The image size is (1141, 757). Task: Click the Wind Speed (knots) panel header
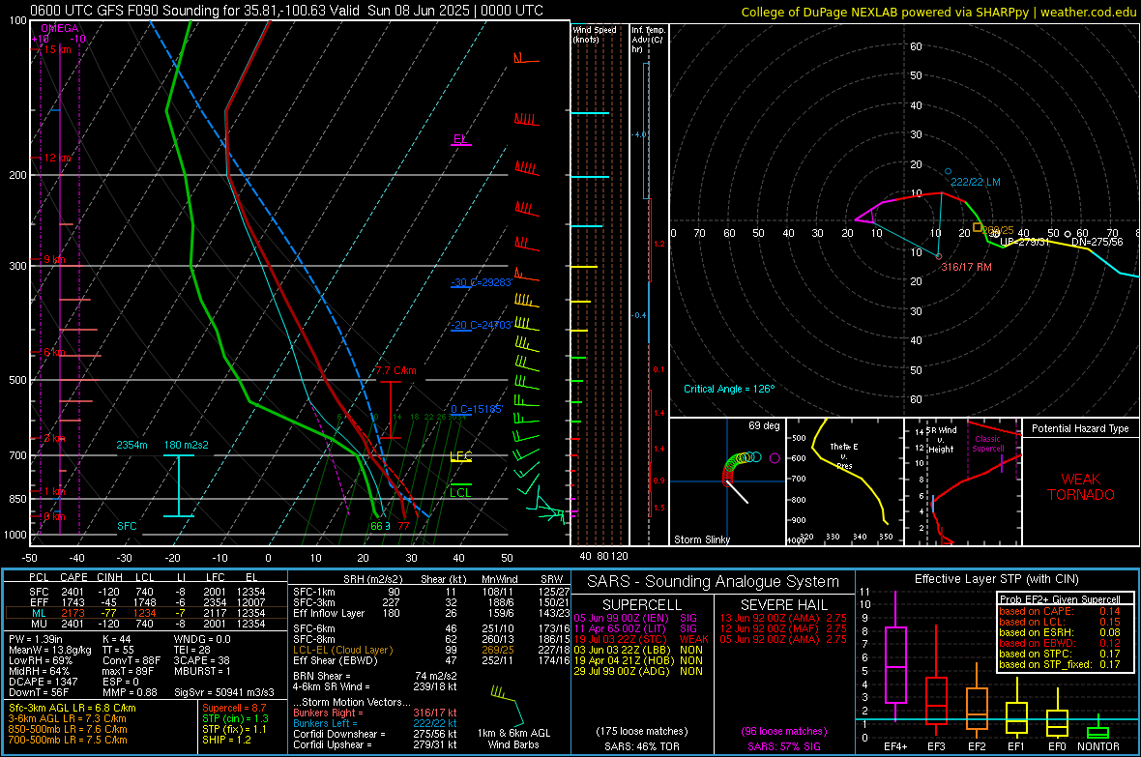click(595, 34)
